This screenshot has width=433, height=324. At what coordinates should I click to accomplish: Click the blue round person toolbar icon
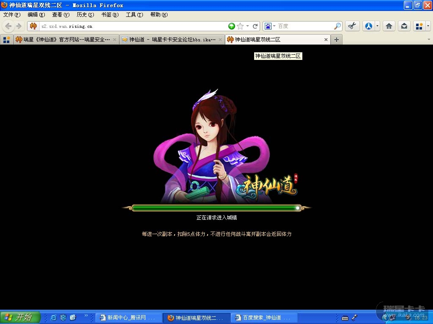(369, 26)
